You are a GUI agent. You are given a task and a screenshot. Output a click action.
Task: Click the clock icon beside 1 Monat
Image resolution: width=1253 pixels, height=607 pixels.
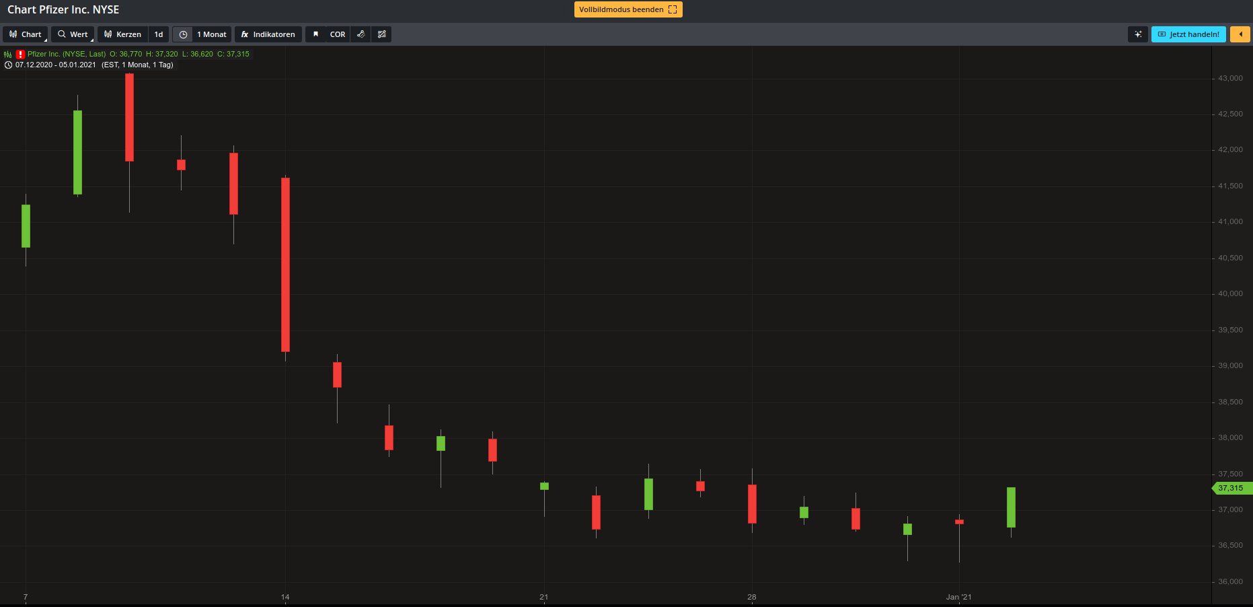coord(183,34)
